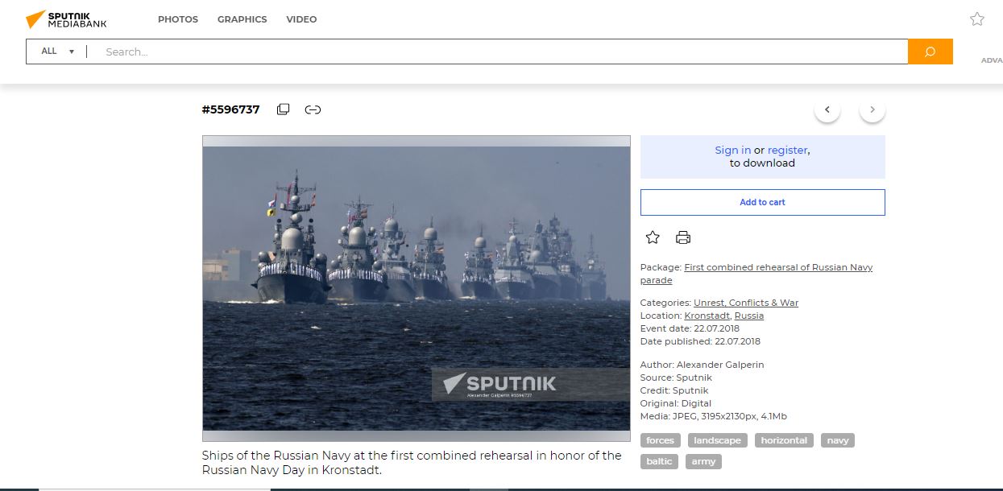Click the Add to cart button
The width and height of the screenshot is (1003, 491).
pos(762,202)
